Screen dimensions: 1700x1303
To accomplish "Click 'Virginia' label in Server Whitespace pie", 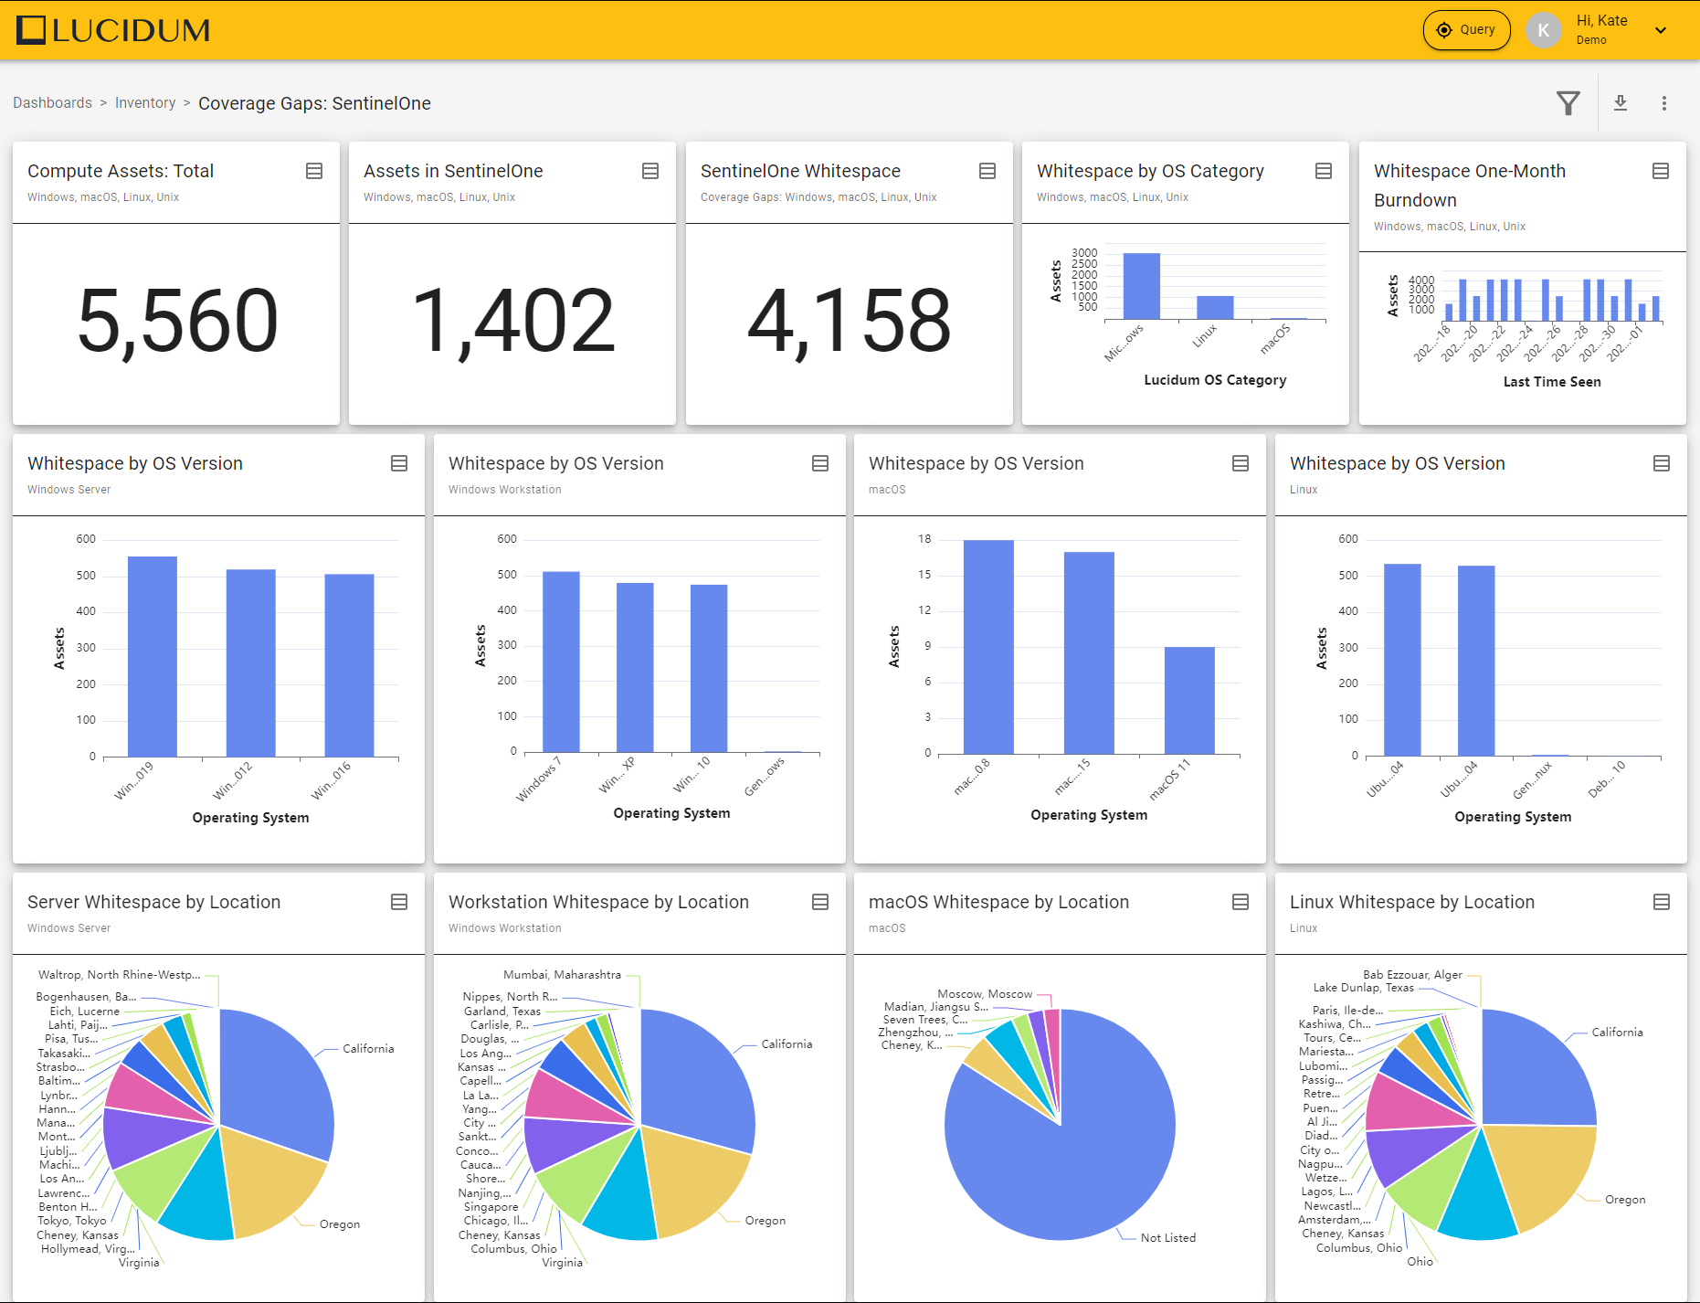I will (139, 1263).
